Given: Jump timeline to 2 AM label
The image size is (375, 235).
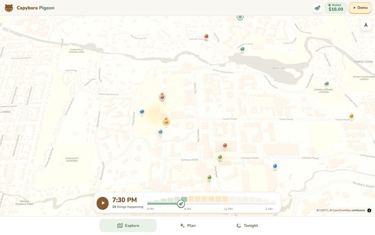Looking at the screenshot, I should pos(269,209).
